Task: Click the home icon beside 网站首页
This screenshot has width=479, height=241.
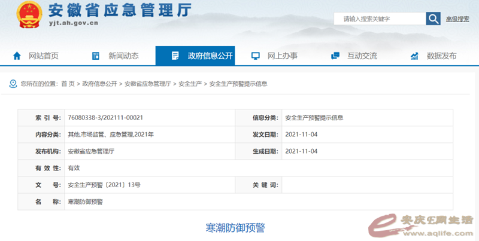Action: click(17, 56)
